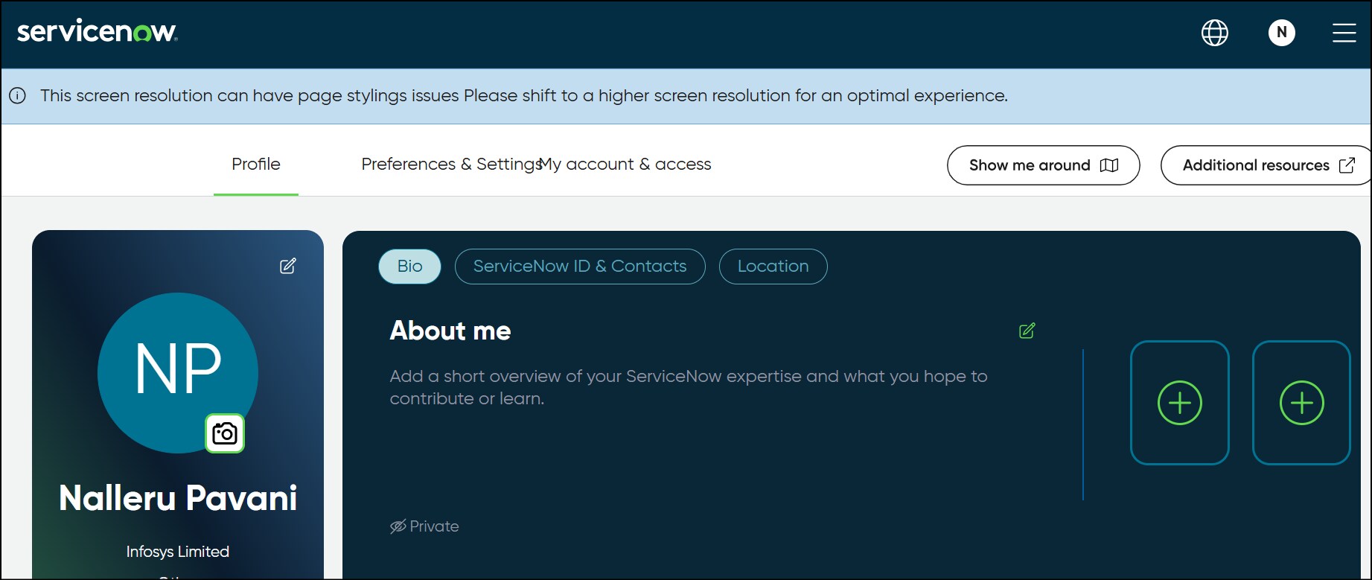
Task: Edit the profile card with pencil icon
Action: pos(287,266)
